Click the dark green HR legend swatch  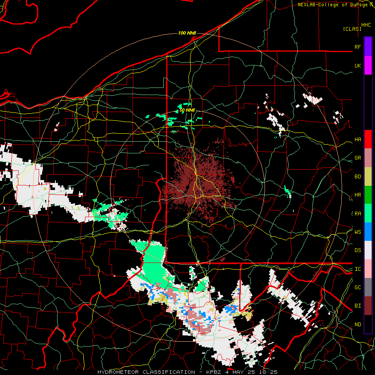pyautogui.click(x=368, y=195)
